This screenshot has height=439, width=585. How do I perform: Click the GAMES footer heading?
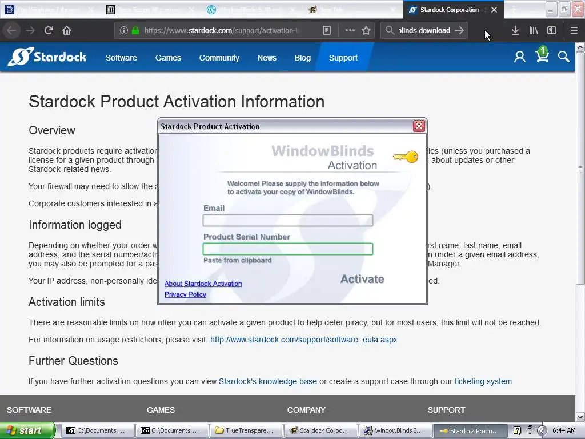tap(161, 410)
